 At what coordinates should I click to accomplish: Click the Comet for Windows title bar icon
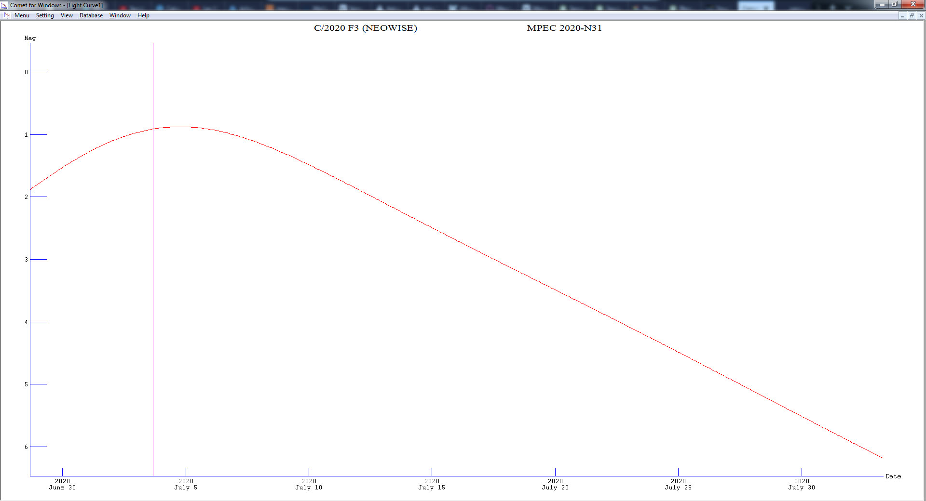click(4, 5)
